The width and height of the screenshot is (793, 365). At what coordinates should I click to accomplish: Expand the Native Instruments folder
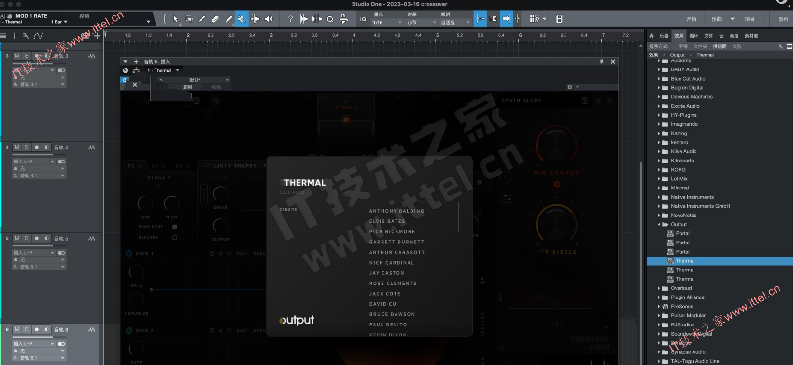coord(659,197)
